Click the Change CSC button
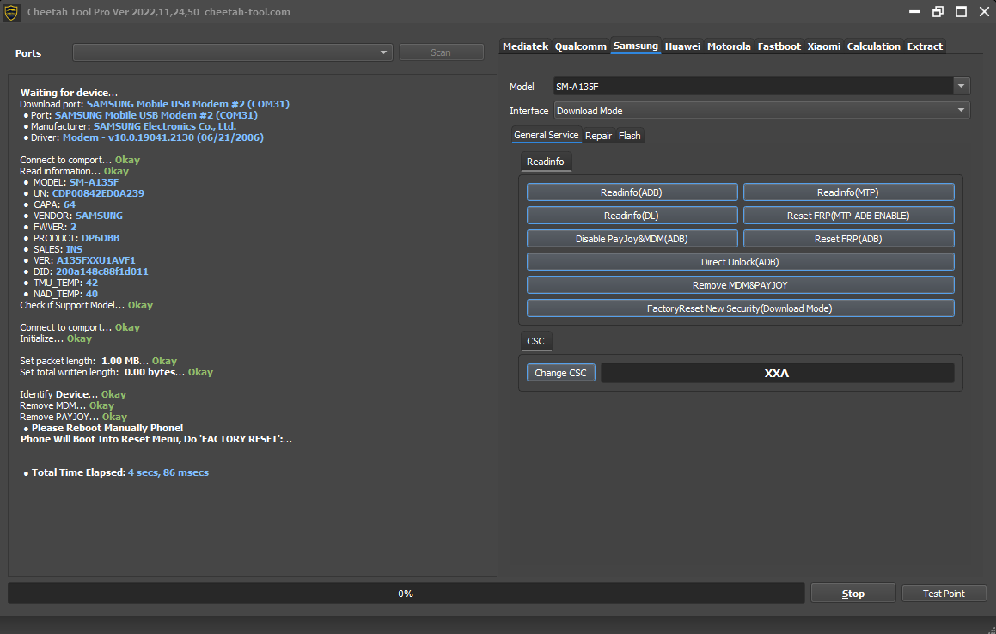The width and height of the screenshot is (996, 634). tap(561, 373)
